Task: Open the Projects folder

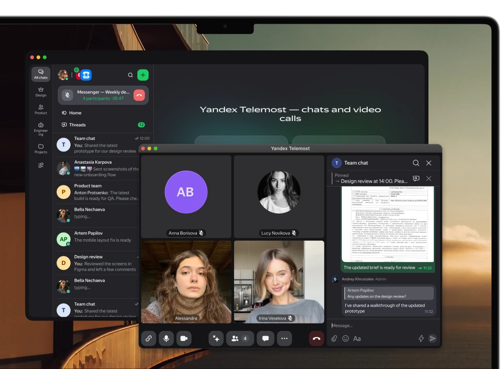Action: pyautogui.click(x=41, y=149)
